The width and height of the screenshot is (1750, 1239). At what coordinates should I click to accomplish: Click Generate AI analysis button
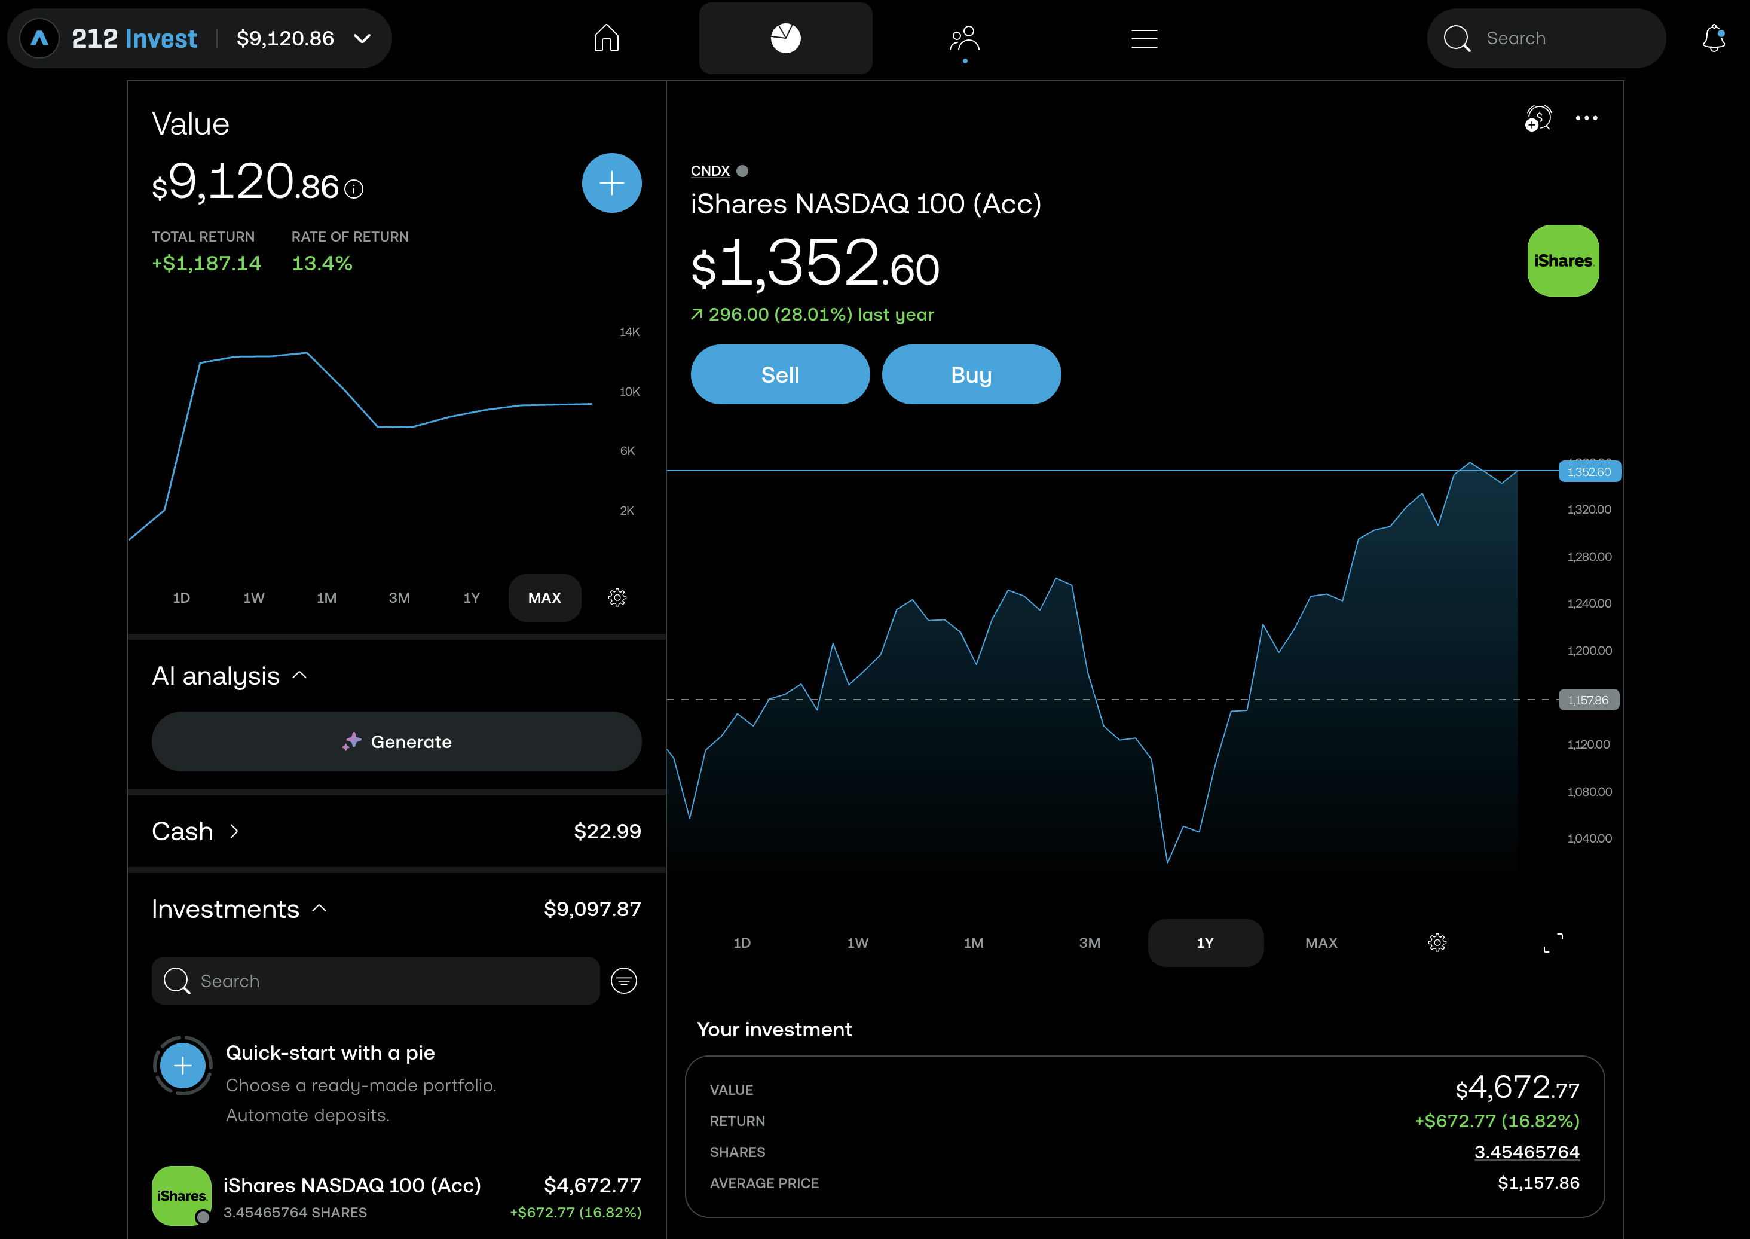[396, 741]
